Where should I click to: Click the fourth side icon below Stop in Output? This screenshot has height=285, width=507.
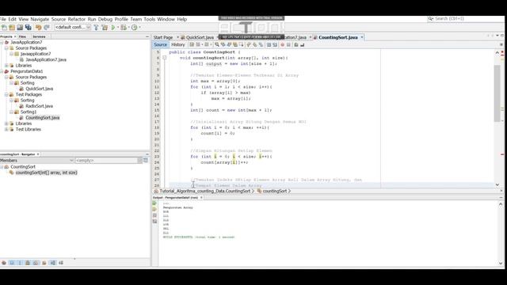[x=154, y=222]
